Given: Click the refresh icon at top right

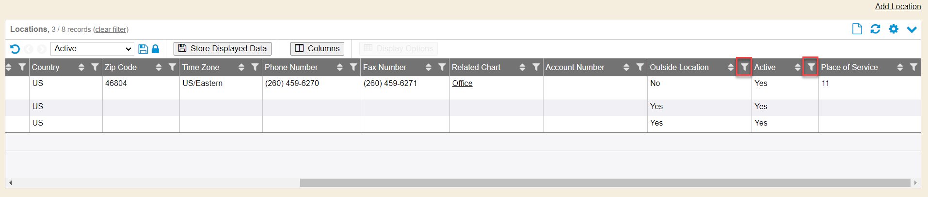Looking at the screenshot, I should (x=875, y=29).
